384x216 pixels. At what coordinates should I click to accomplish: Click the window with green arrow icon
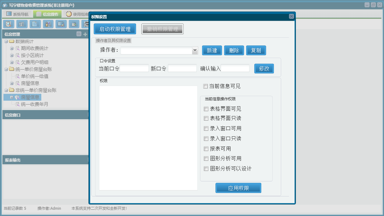(74, 24)
